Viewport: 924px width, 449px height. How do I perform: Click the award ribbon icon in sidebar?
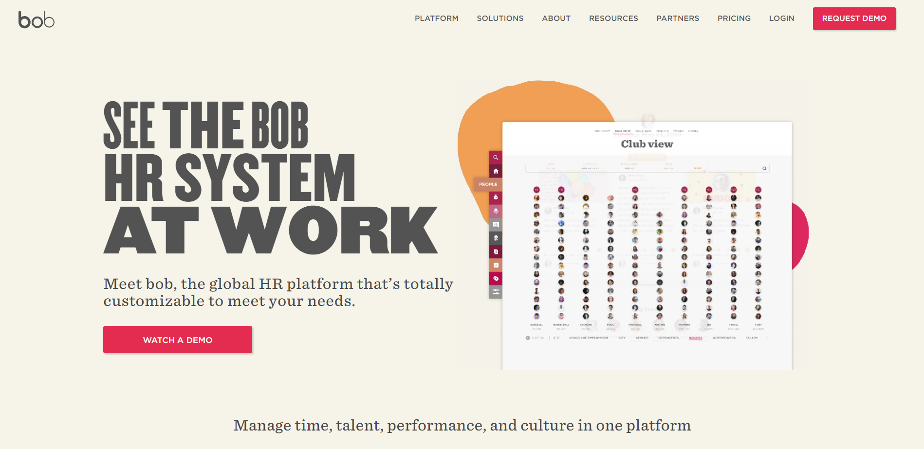(496, 238)
